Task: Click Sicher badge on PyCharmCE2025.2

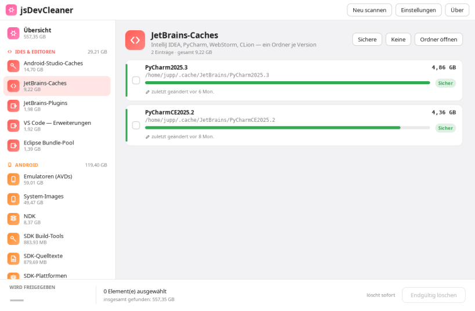Action: pyautogui.click(x=445, y=128)
